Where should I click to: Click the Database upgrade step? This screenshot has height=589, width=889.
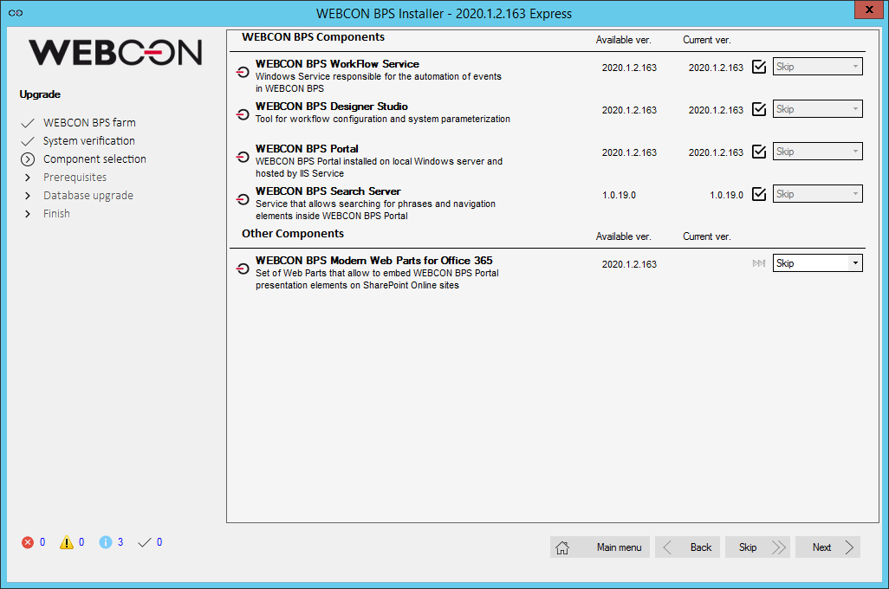88,195
